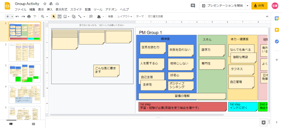Viewport: 282px width, 128px height.
Task: Open the Explore button at bottom right
Action: (x=264, y=123)
